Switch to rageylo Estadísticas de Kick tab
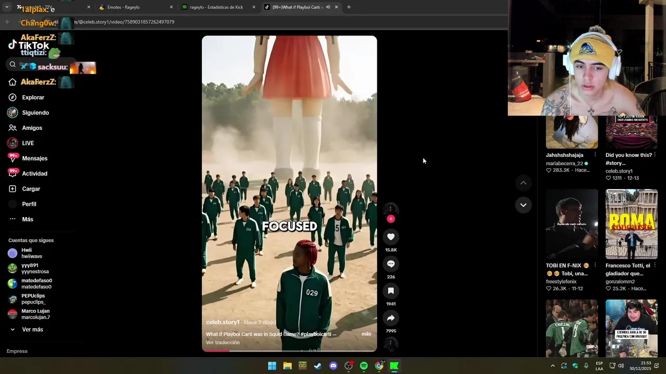The height and width of the screenshot is (374, 666). pyautogui.click(x=216, y=7)
